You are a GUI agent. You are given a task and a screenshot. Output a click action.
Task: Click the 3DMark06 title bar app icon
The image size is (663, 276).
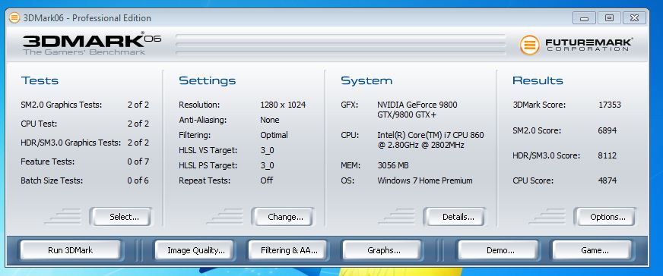(x=14, y=17)
